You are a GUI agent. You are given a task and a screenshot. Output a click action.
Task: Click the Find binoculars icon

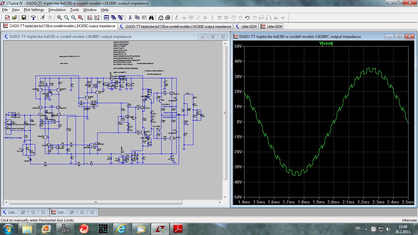[x=151, y=17]
